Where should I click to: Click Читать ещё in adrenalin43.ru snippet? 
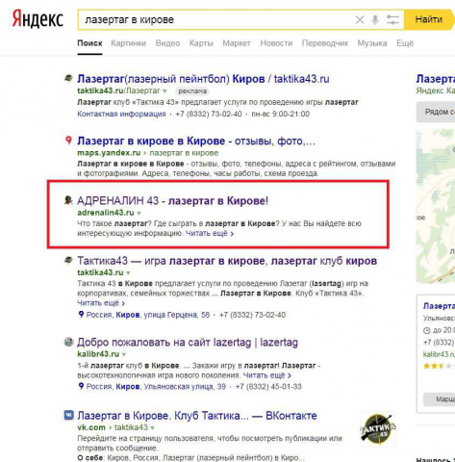[210, 233]
